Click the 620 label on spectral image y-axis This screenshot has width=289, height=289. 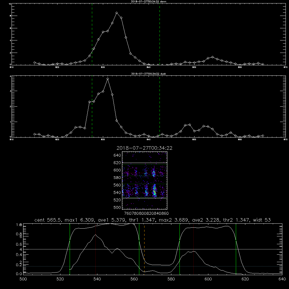click(117, 163)
